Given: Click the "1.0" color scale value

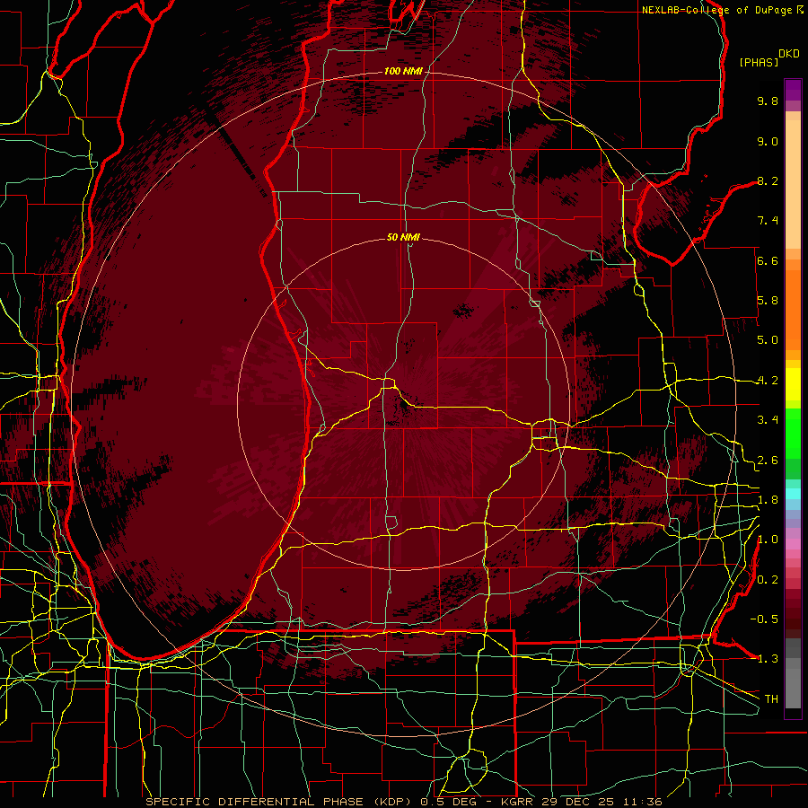Looking at the screenshot, I should tap(768, 540).
